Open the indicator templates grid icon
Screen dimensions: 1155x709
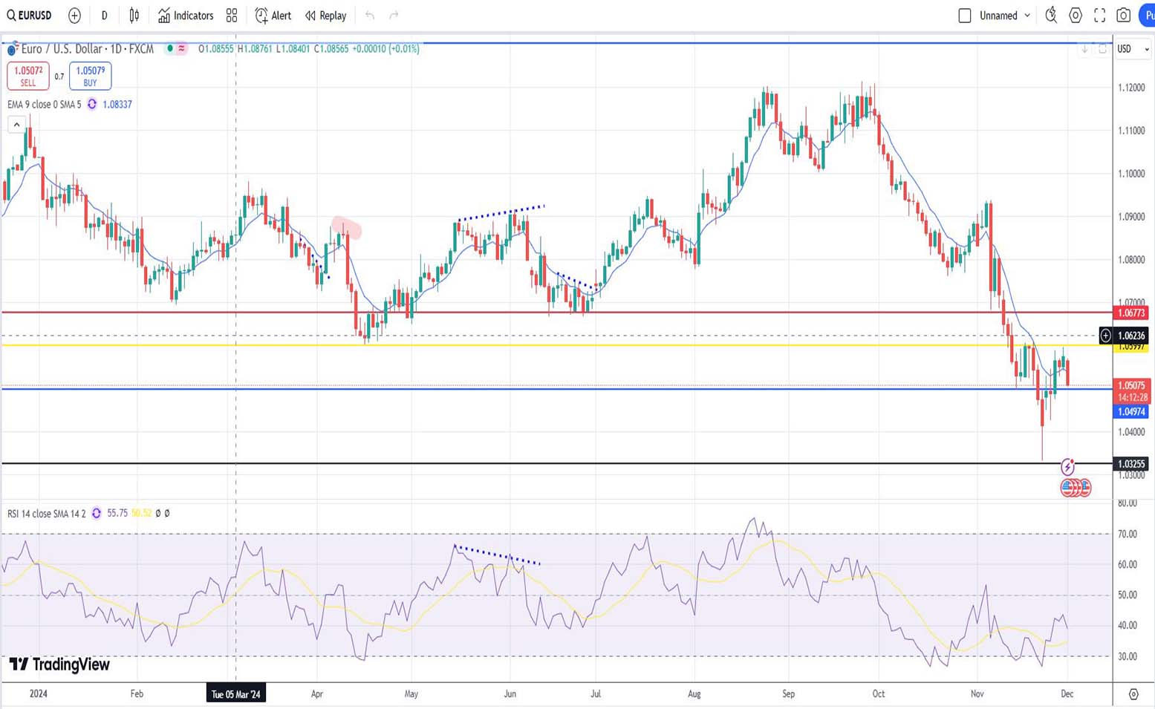tap(232, 15)
